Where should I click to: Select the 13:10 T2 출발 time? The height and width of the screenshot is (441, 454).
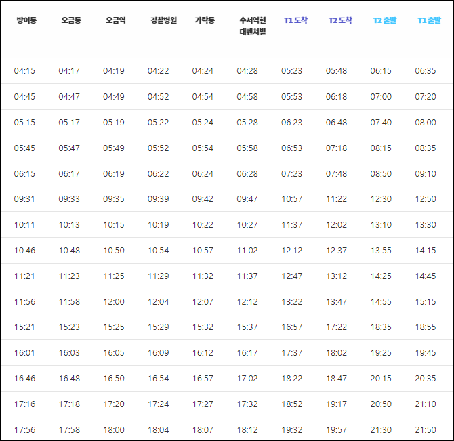point(381,225)
